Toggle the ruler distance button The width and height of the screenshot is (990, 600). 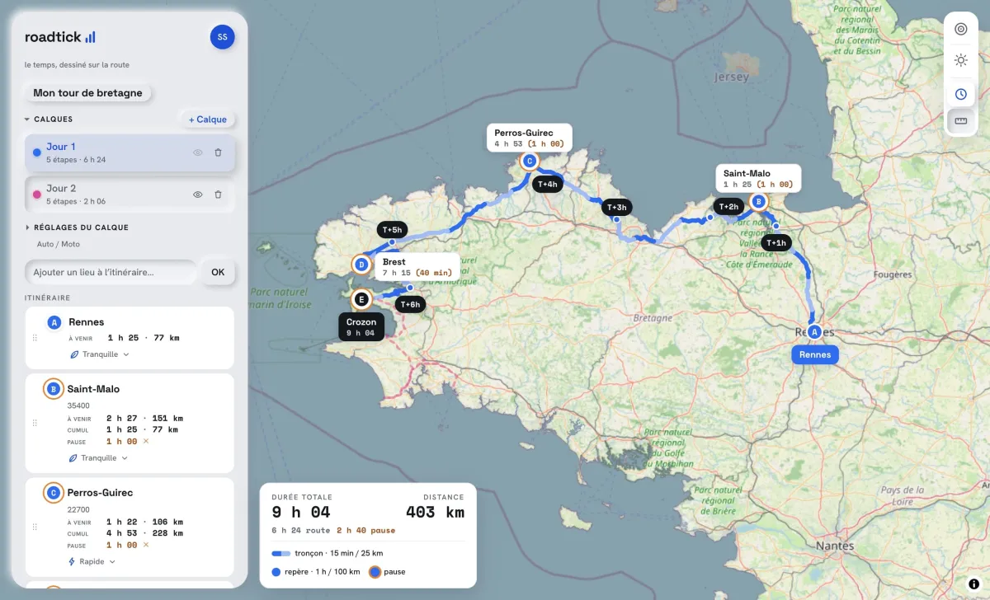pyautogui.click(x=960, y=121)
